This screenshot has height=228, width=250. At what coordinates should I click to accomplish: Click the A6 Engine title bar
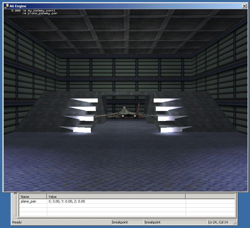point(122,6)
